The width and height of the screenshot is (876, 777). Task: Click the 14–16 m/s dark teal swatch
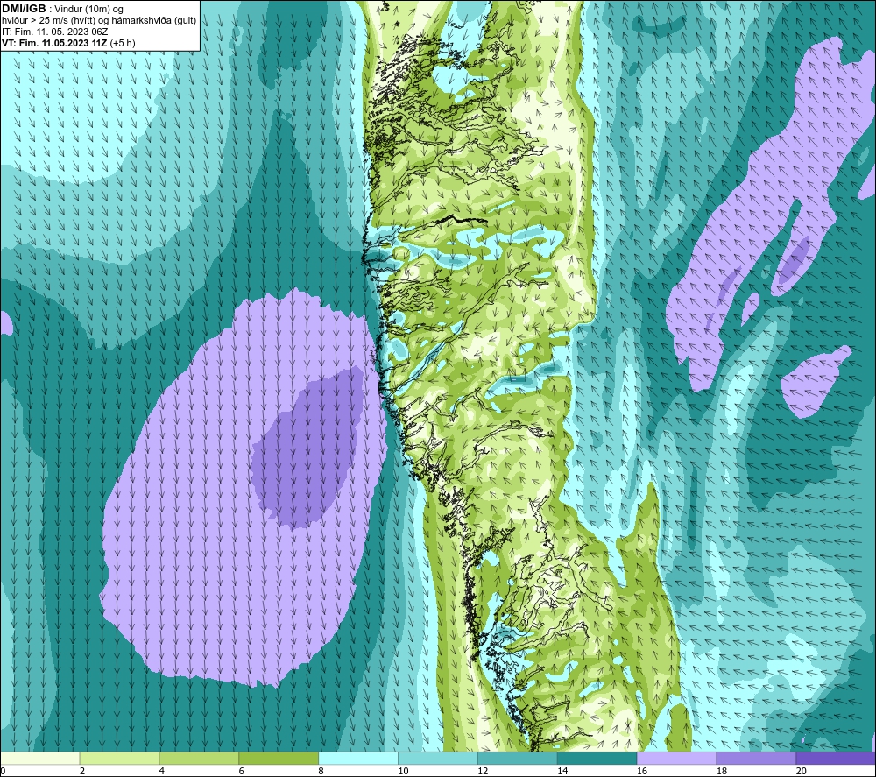597,758
